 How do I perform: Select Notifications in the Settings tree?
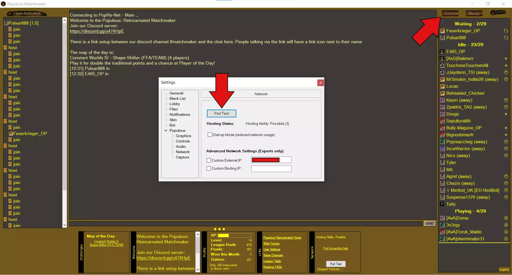point(180,115)
